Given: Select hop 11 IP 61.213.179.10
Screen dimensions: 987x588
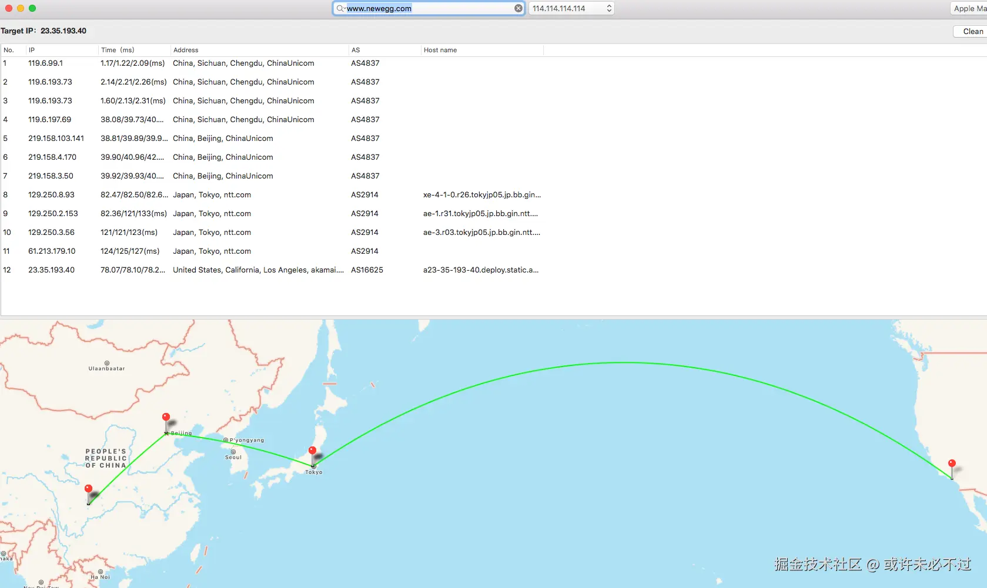Looking at the screenshot, I should 52,251.
